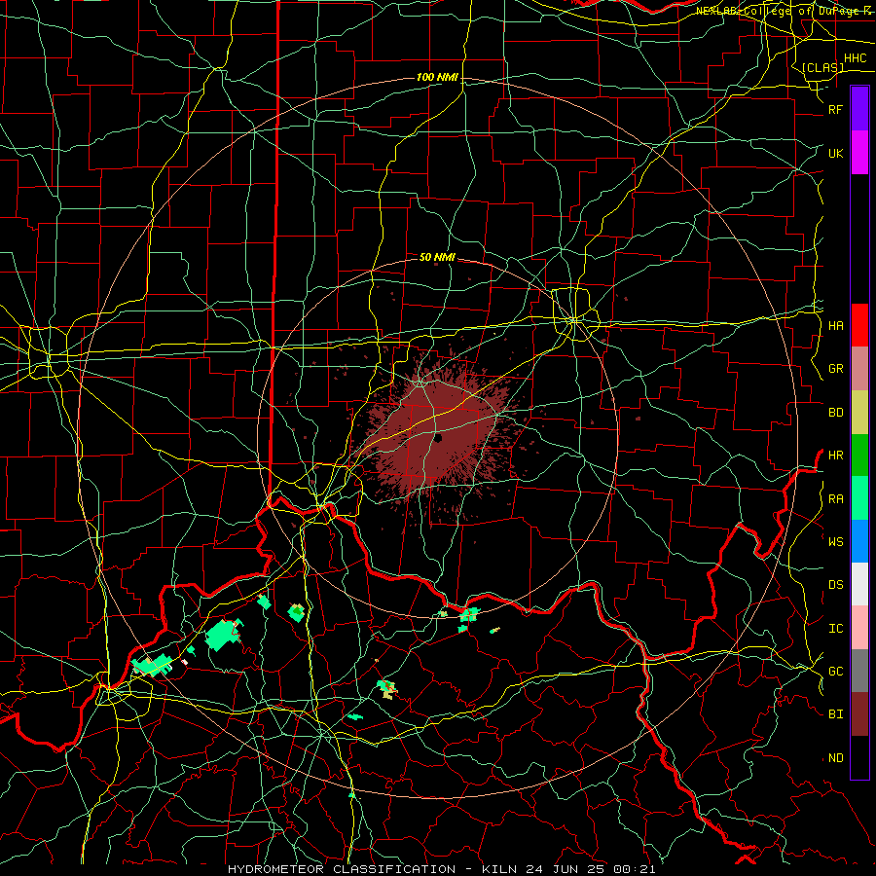This screenshot has height=876, width=876.
Task: Click the "GC" legend label text
Action: pos(836,671)
